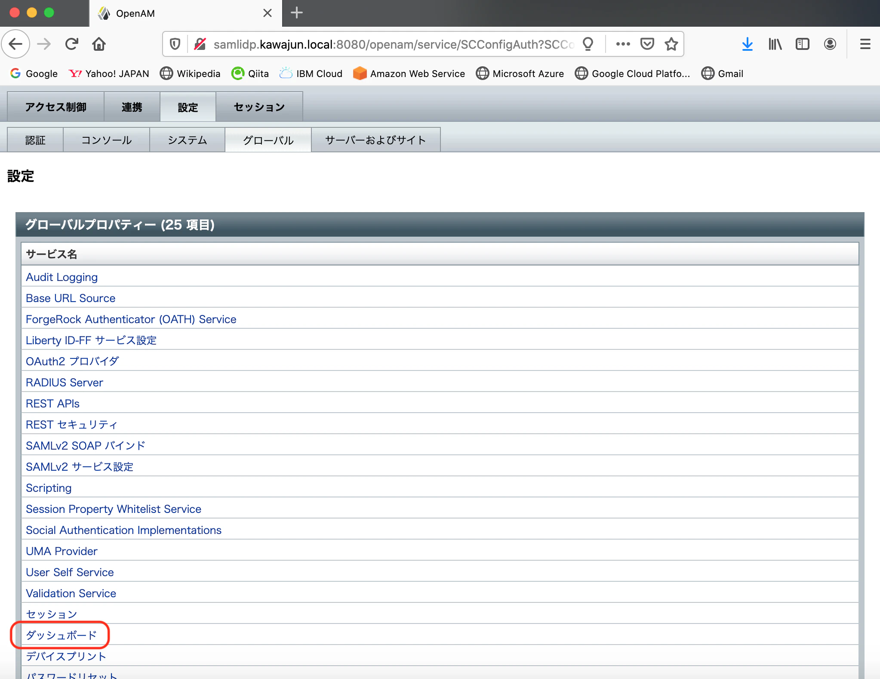Toggle the sidebar view icon
880x679 pixels.
[x=803, y=44]
